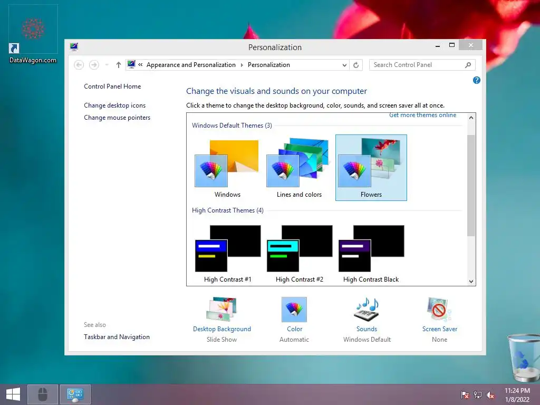The image size is (540, 405).
Task: Open 'Change desktop icons' link
Action: click(114, 105)
